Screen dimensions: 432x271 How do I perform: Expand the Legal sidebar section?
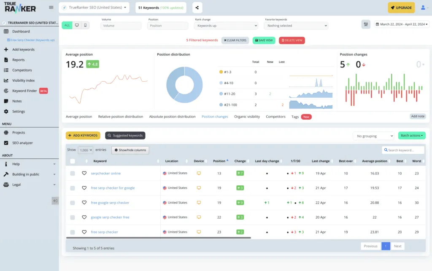tap(30, 185)
